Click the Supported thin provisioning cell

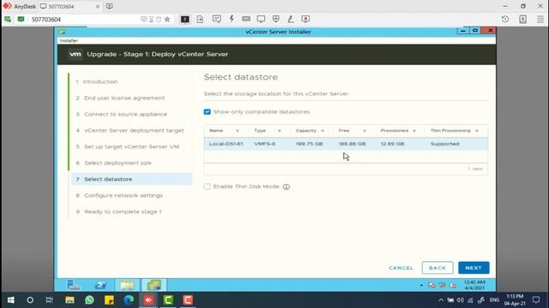pyautogui.click(x=444, y=144)
